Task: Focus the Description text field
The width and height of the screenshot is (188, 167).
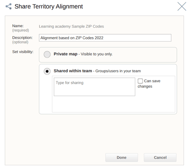Action: click(105, 38)
